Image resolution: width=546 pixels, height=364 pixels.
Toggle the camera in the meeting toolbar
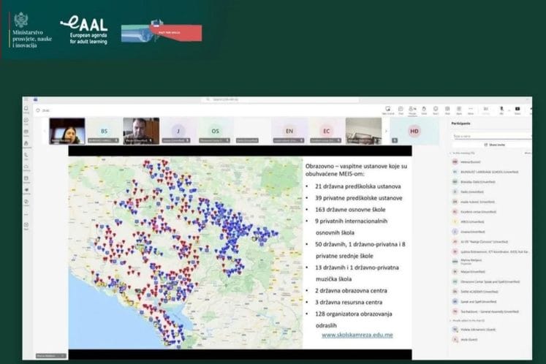pos(485,110)
